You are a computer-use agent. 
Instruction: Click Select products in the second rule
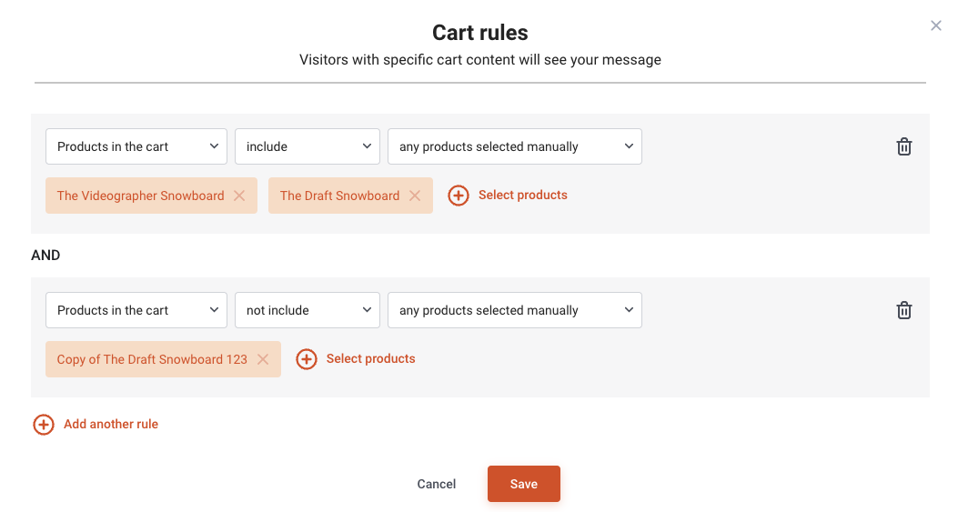[x=370, y=358]
